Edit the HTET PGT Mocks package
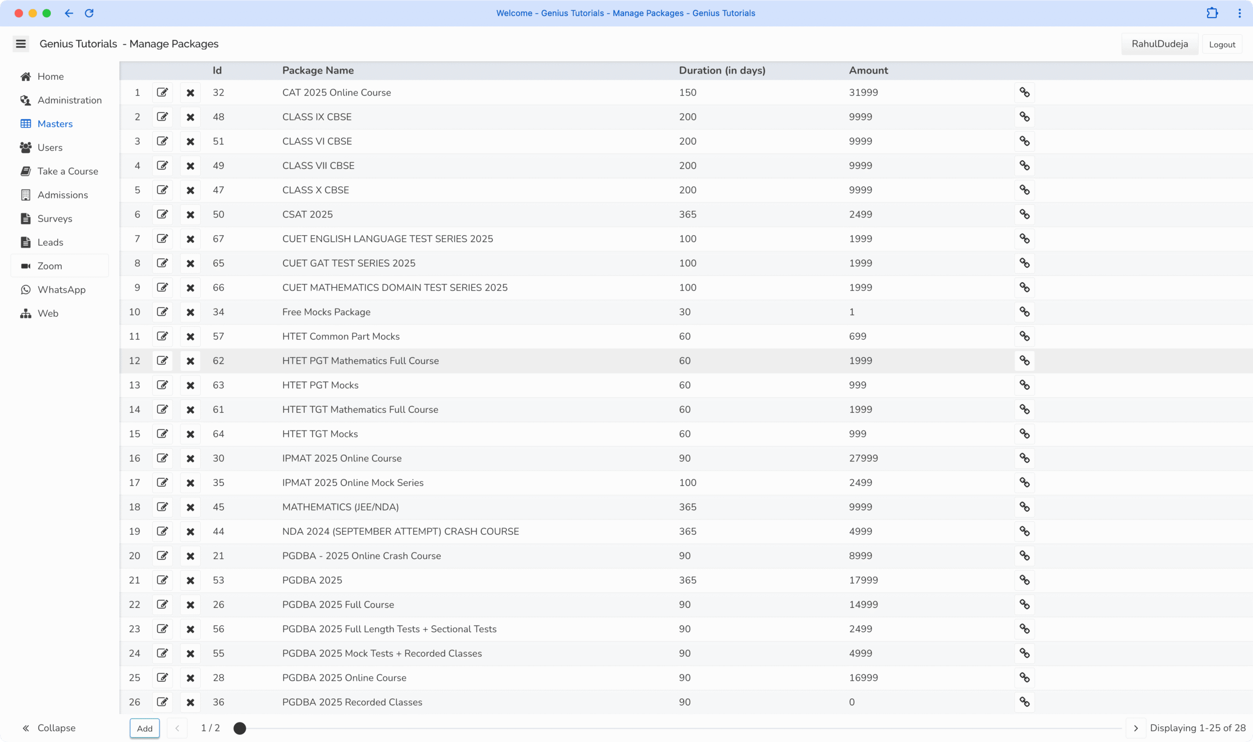 [x=162, y=385]
